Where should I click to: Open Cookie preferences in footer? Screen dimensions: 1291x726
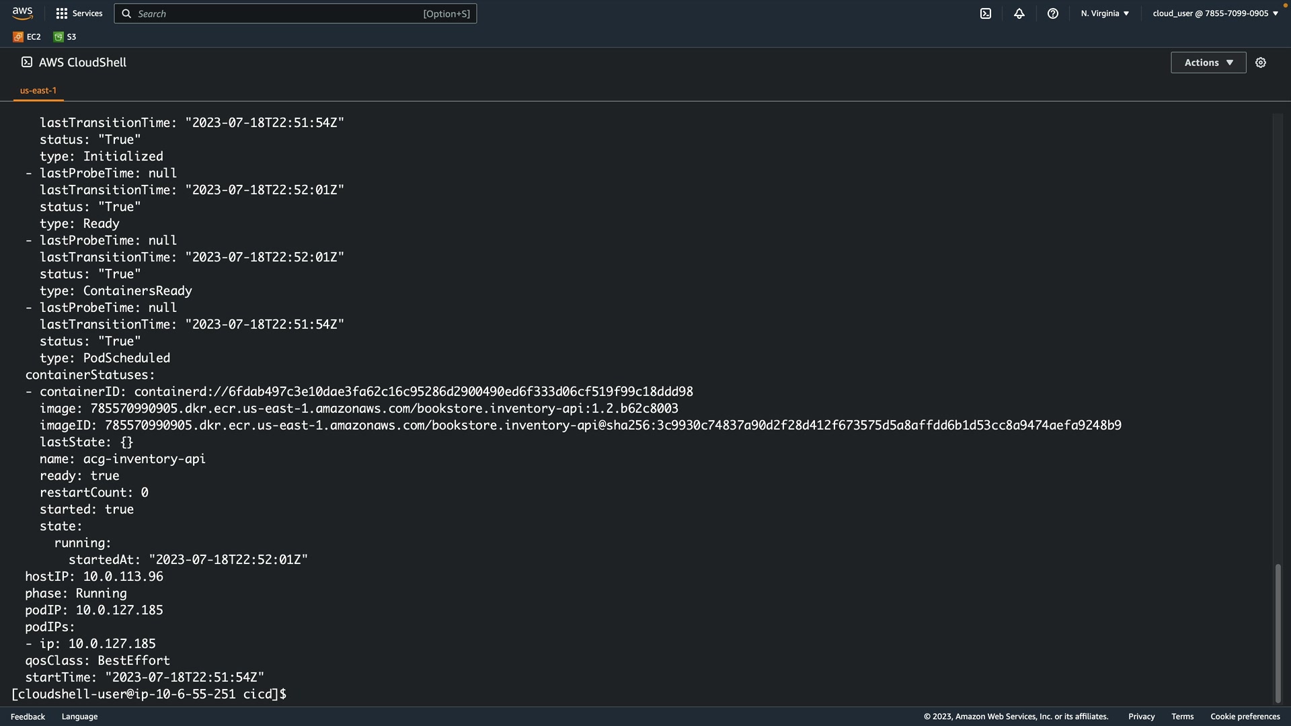click(x=1245, y=717)
